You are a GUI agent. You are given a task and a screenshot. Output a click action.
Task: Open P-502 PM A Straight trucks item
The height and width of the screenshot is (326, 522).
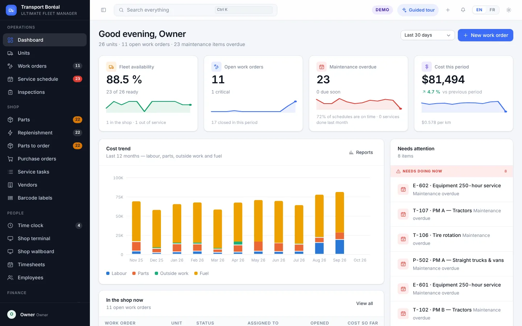coord(452,264)
